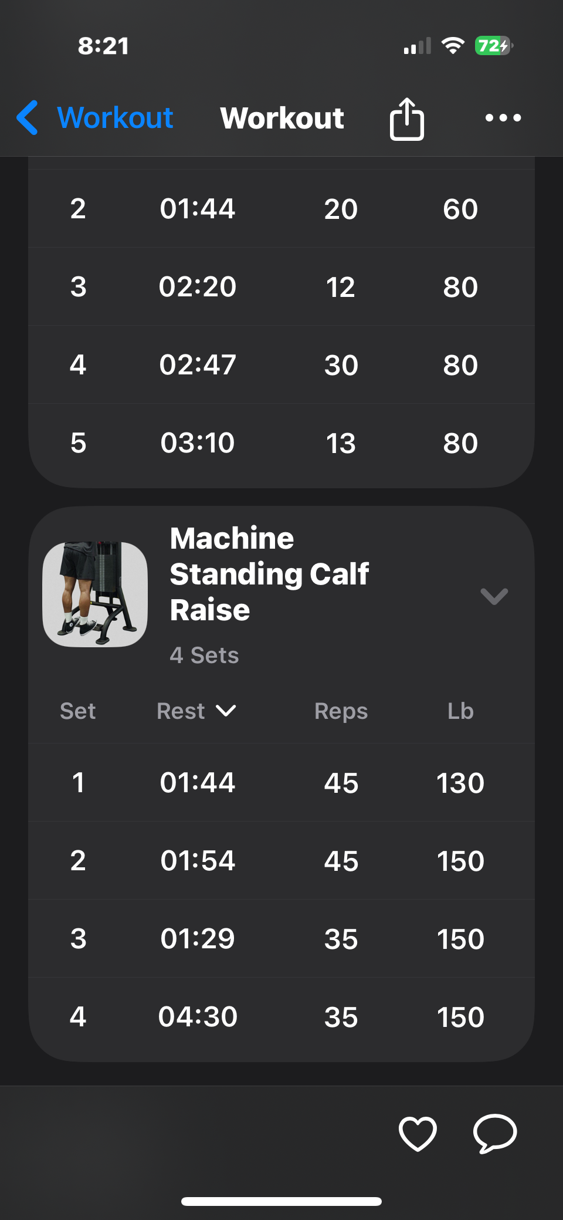Image resolution: width=563 pixels, height=1220 pixels.
Task: Tap the cellular signal bars icon
Action: pyautogui.click(x=417, y=46)
